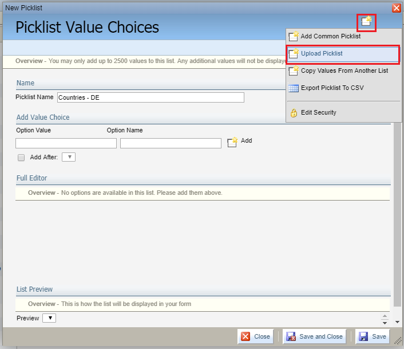Click the Save button
404x349 pixels.
coord(373,336)
